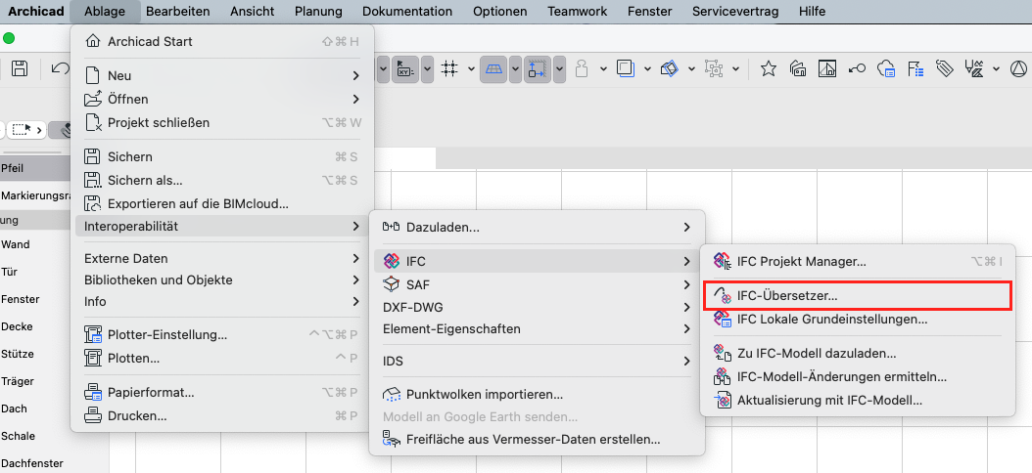Click the gravity weight icon in the toolbar

[582, 68]
